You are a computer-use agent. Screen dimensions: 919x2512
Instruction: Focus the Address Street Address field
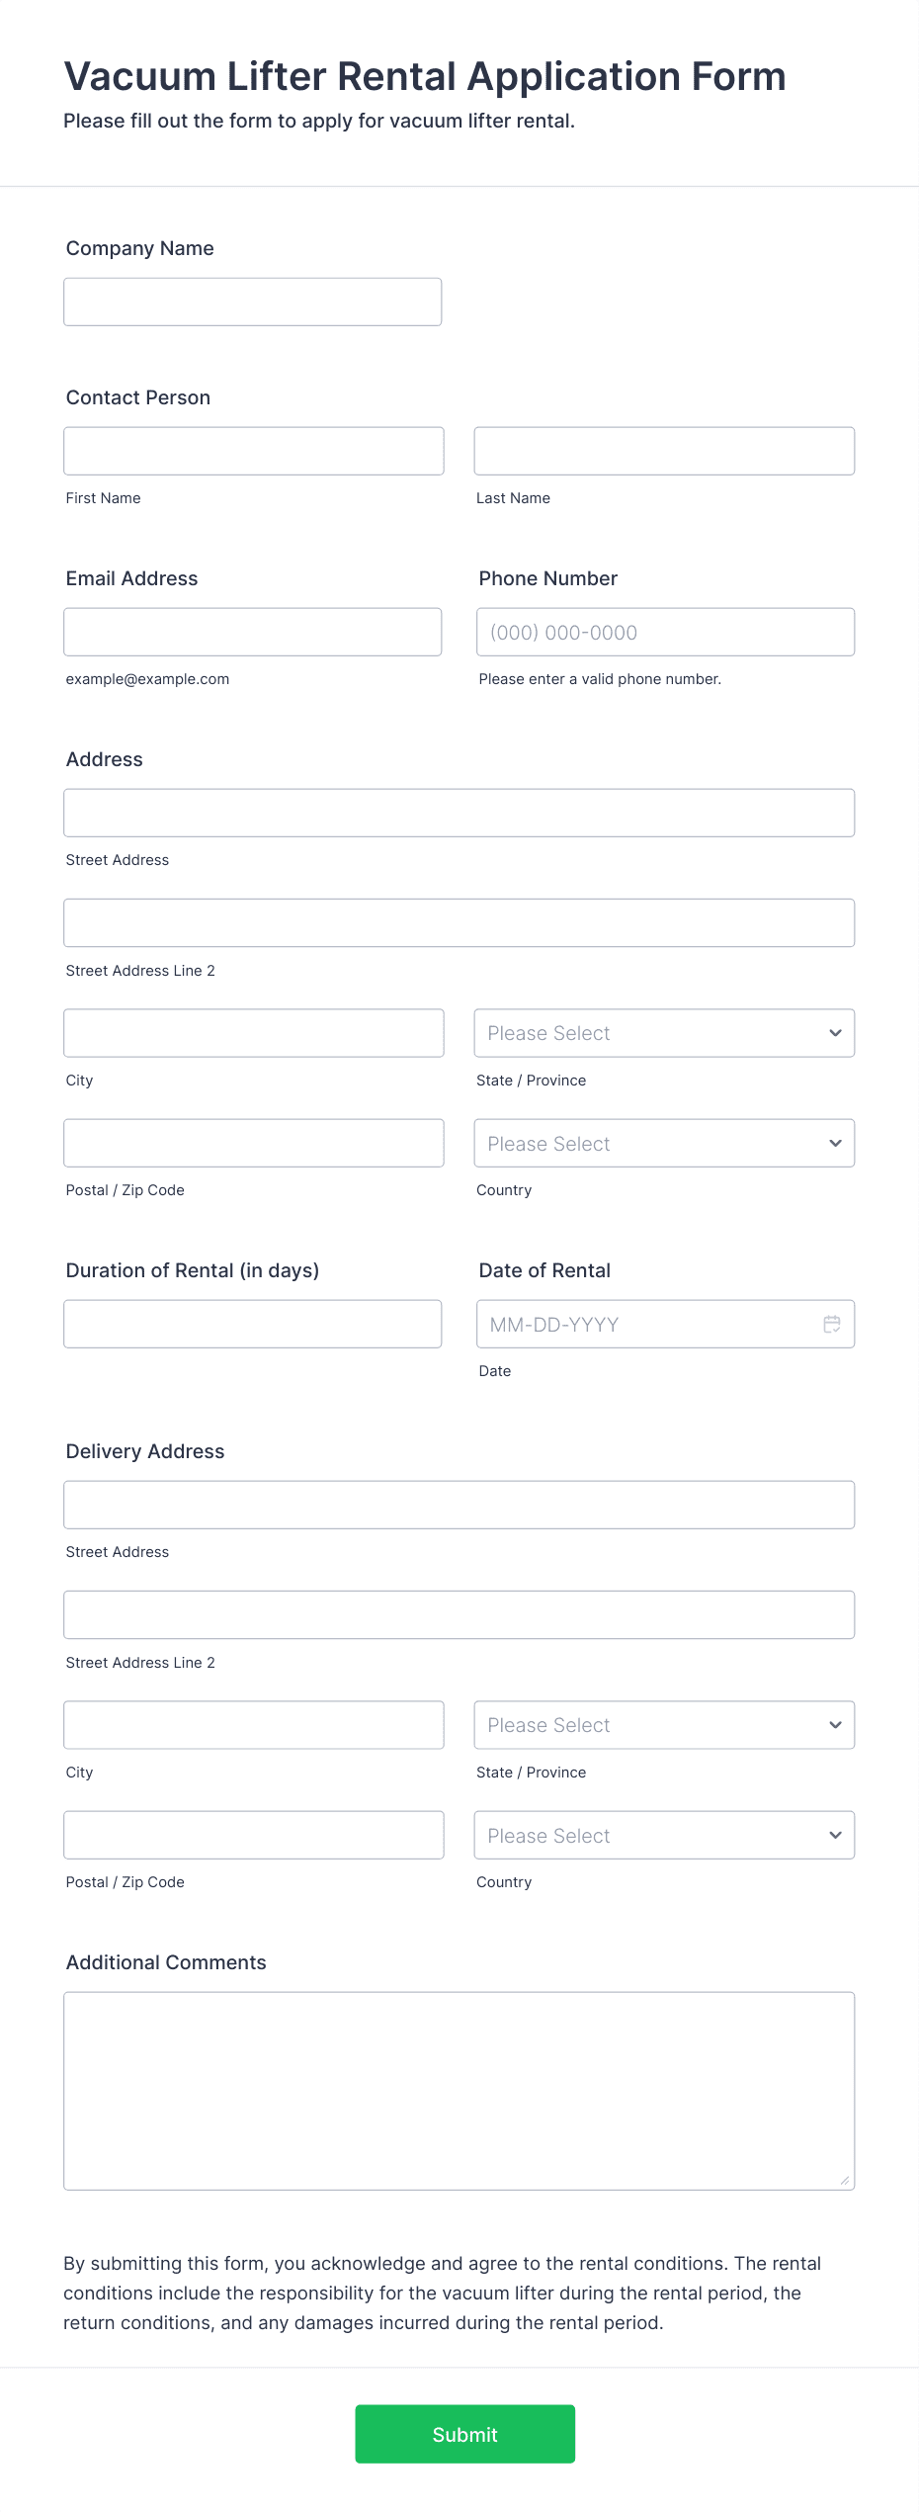coord(459,813)
